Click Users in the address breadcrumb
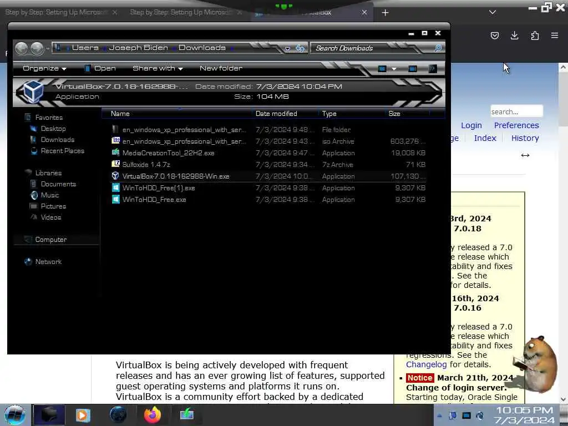The width and height of the screenshot is (568, 426). pyautogui.click(x=85, y=48)
